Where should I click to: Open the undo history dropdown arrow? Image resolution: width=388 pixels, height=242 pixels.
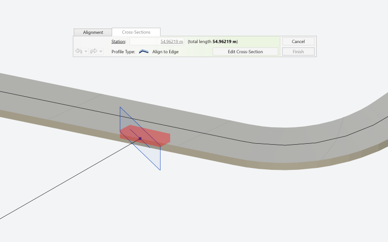[x=86, y=51]
